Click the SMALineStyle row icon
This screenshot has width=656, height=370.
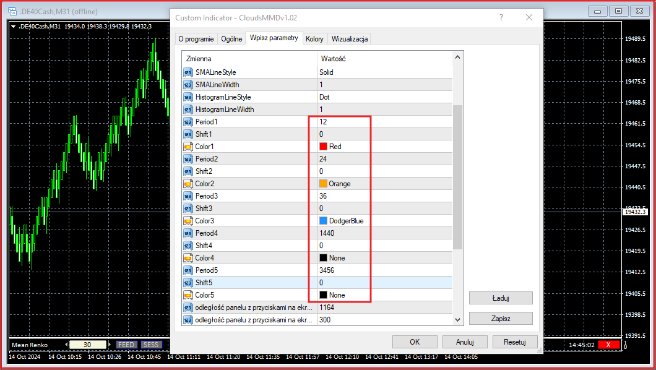[x=188, y=72]
